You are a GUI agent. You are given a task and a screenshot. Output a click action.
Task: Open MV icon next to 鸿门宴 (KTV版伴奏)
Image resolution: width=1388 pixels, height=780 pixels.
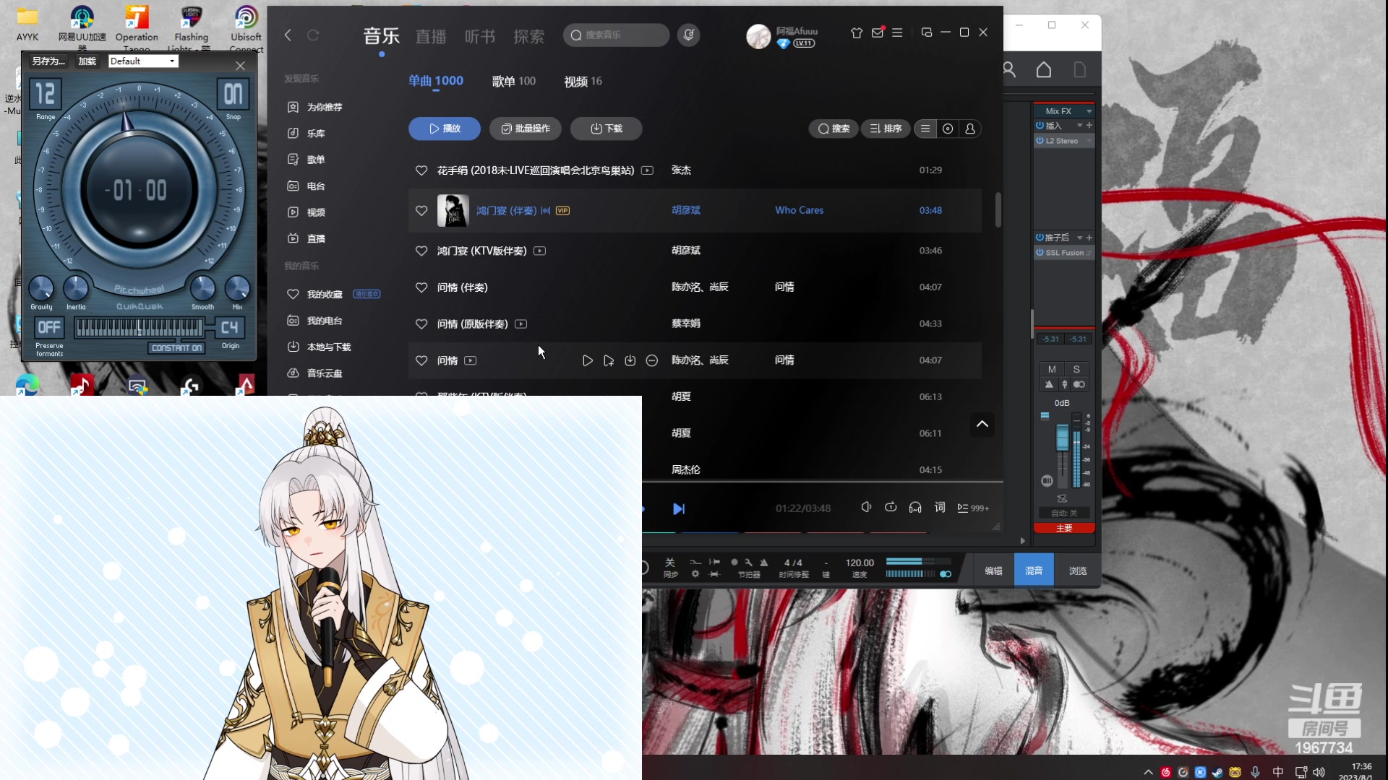(539, 251)
